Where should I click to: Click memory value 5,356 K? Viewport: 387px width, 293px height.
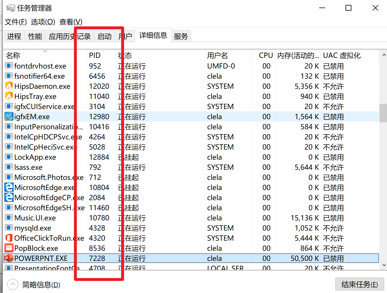tap(307, 86)
